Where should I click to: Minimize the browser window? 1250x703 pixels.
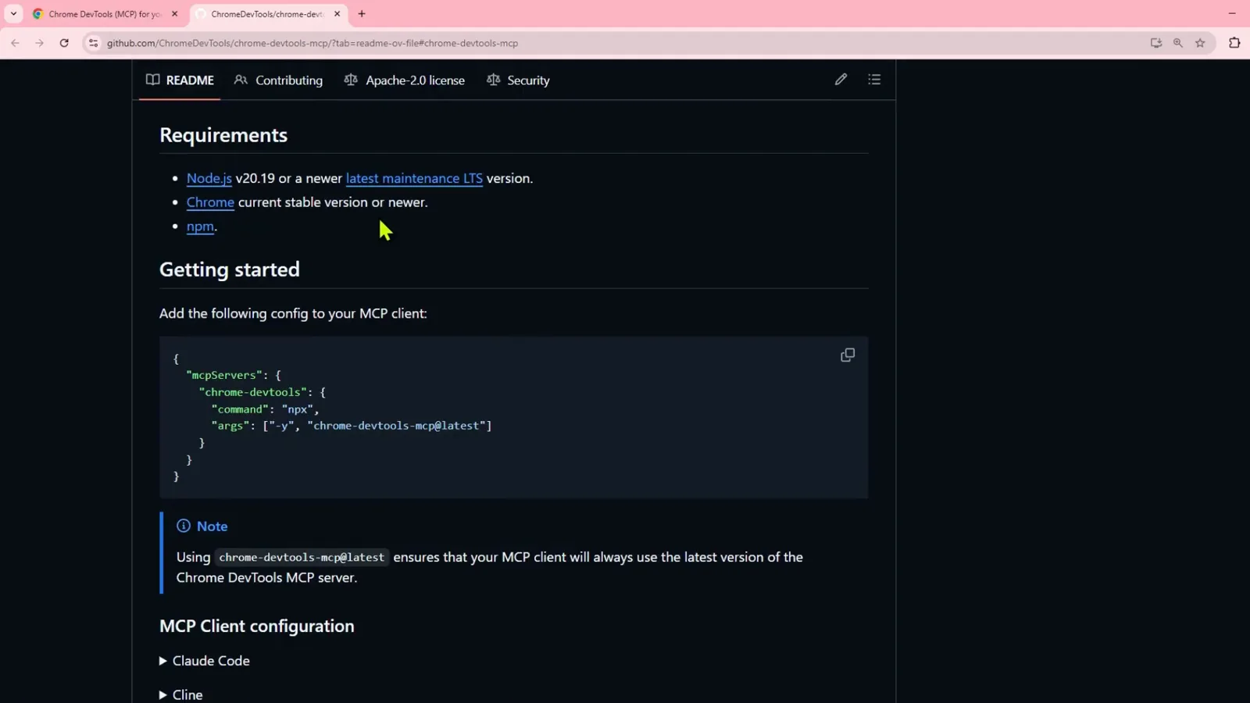coord(1232,14)
